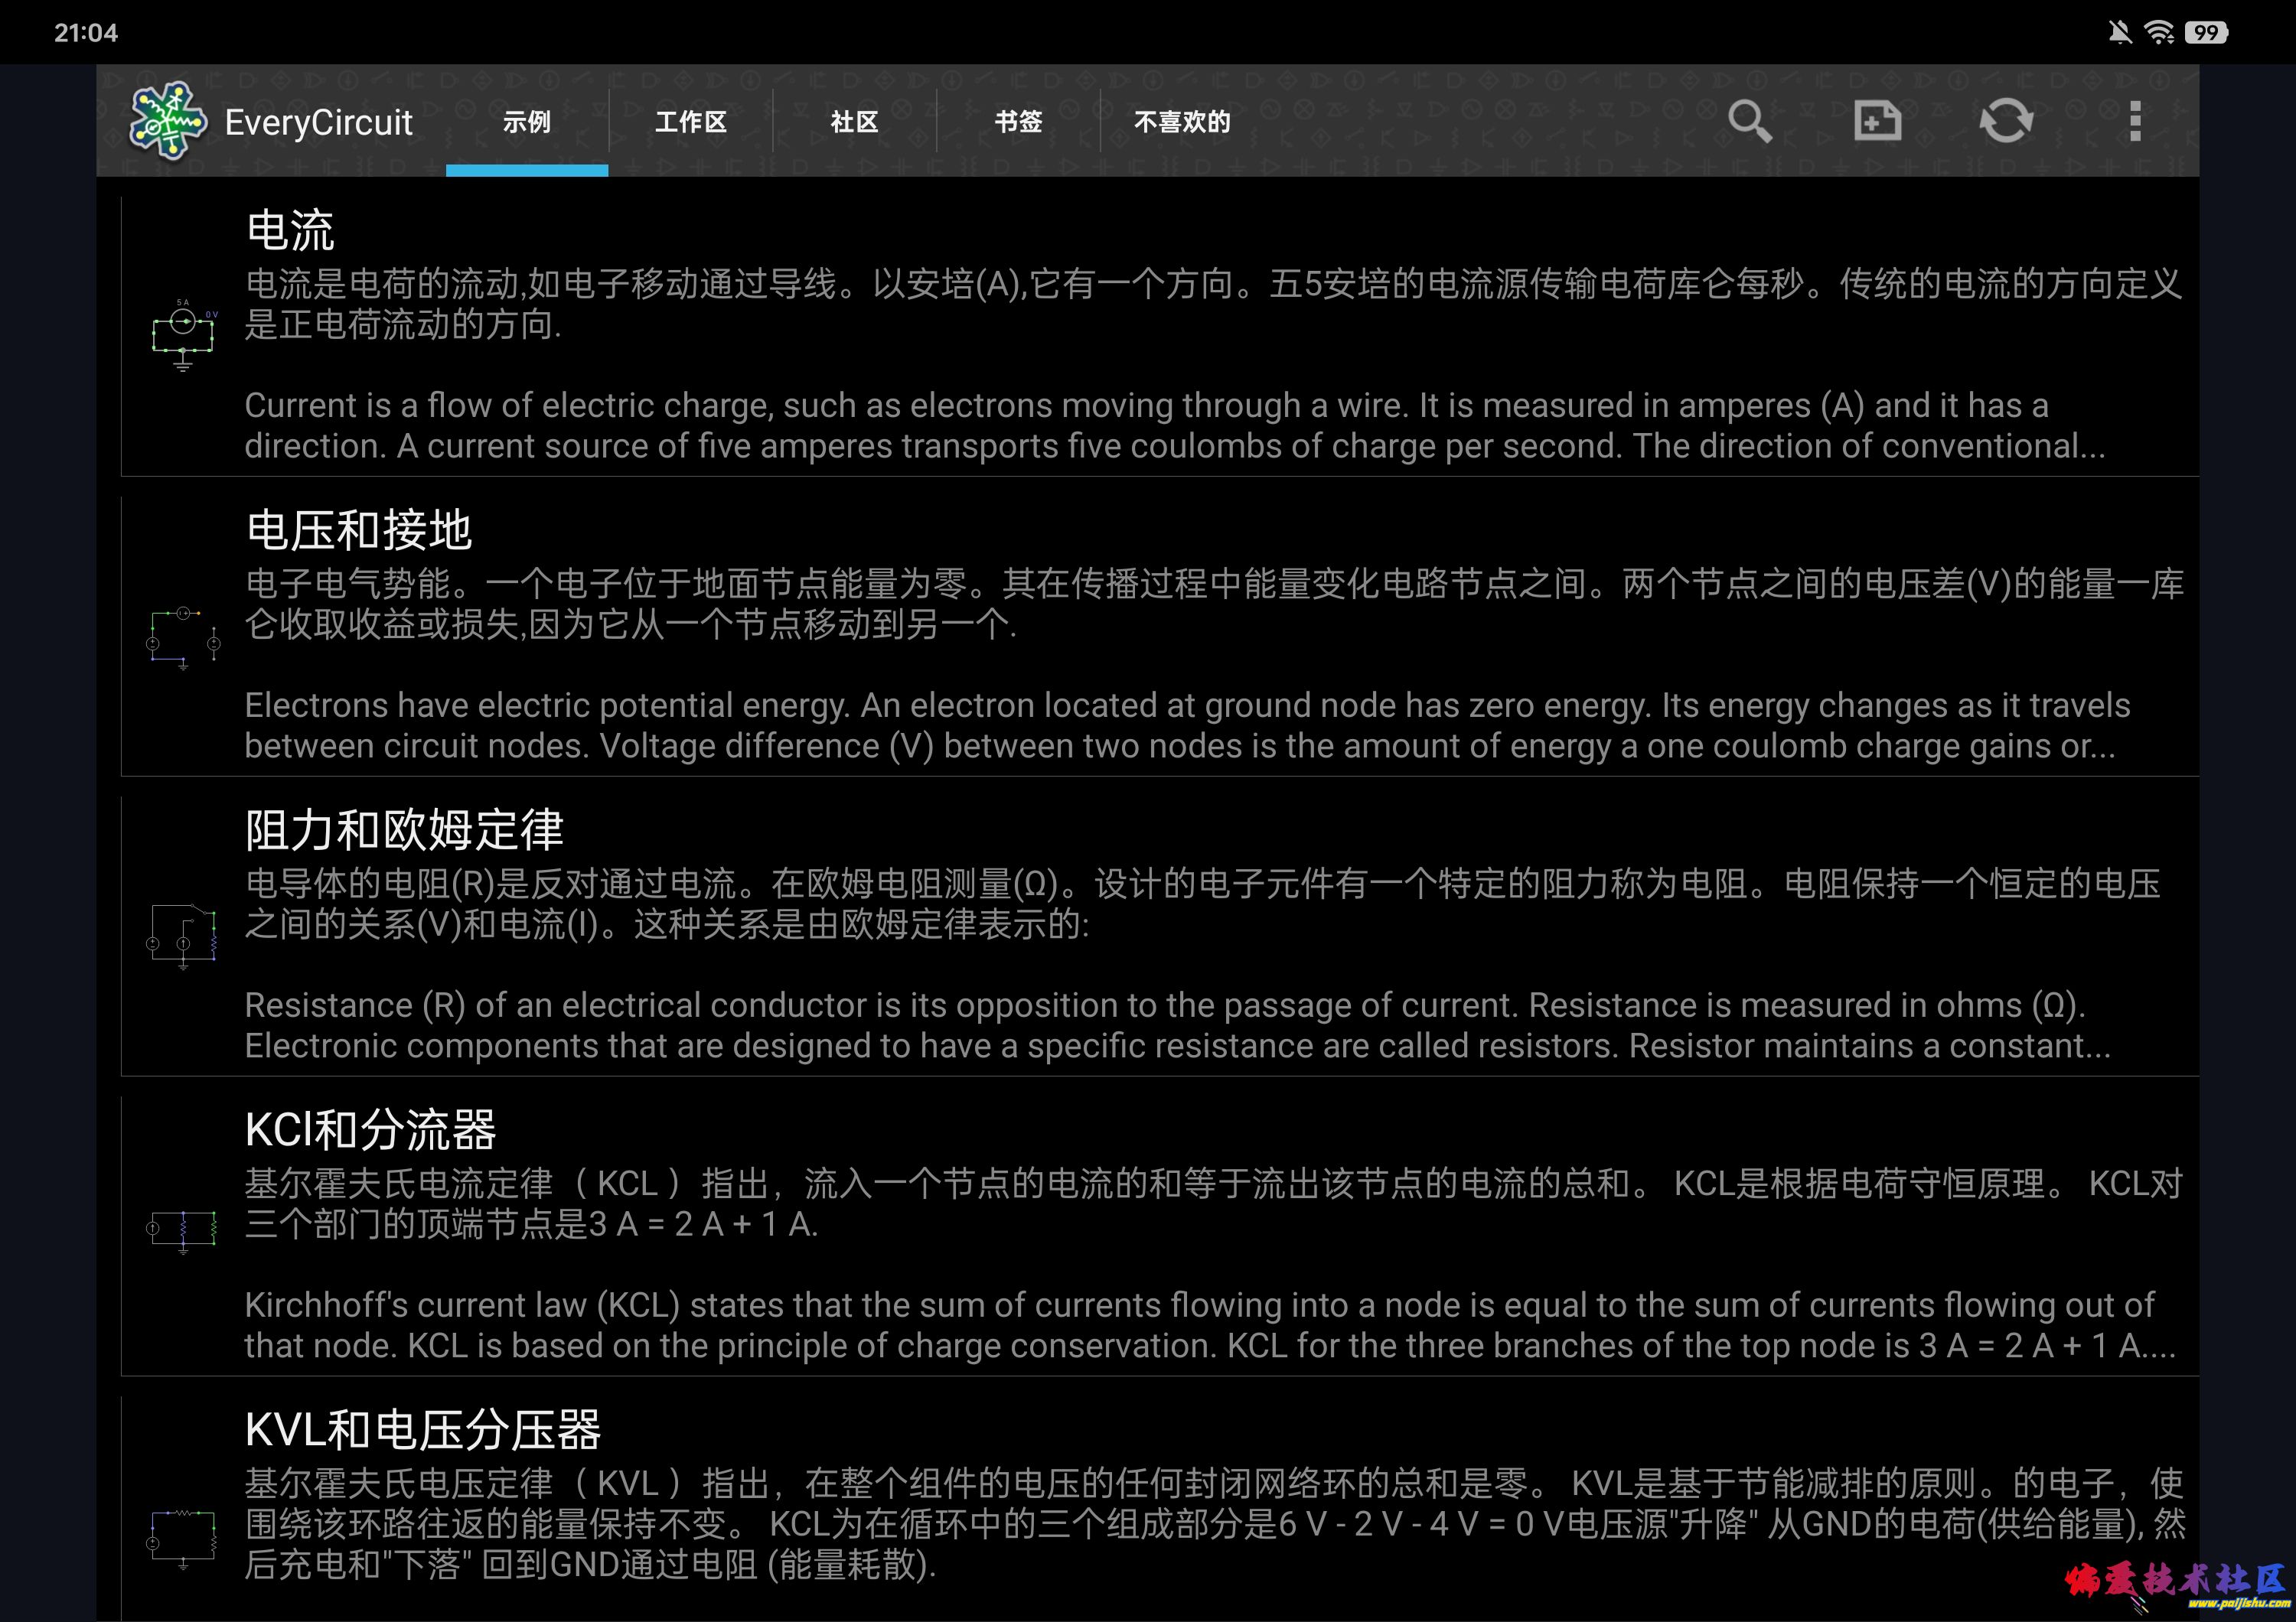Switch to the 书签 tab
Image resolution: width=2296 pixels, height=1622 pixels.
(x=1018, y=122)
